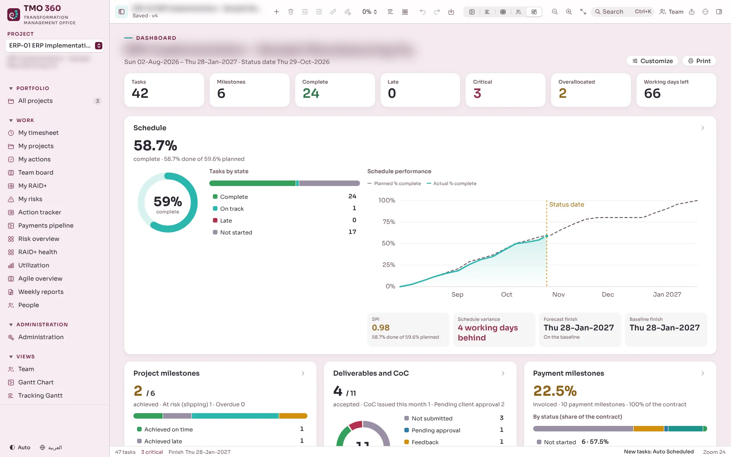Undo the last action
The image size is (731, 457).
(423, 12)
